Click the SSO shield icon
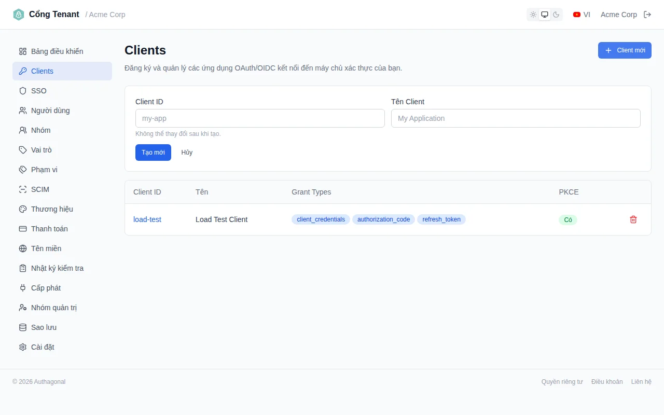The image size is (664, 415). (23, 91)
